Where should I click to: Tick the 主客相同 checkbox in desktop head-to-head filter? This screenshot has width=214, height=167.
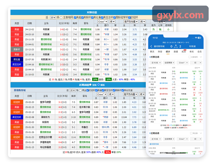tap(61, 18)
